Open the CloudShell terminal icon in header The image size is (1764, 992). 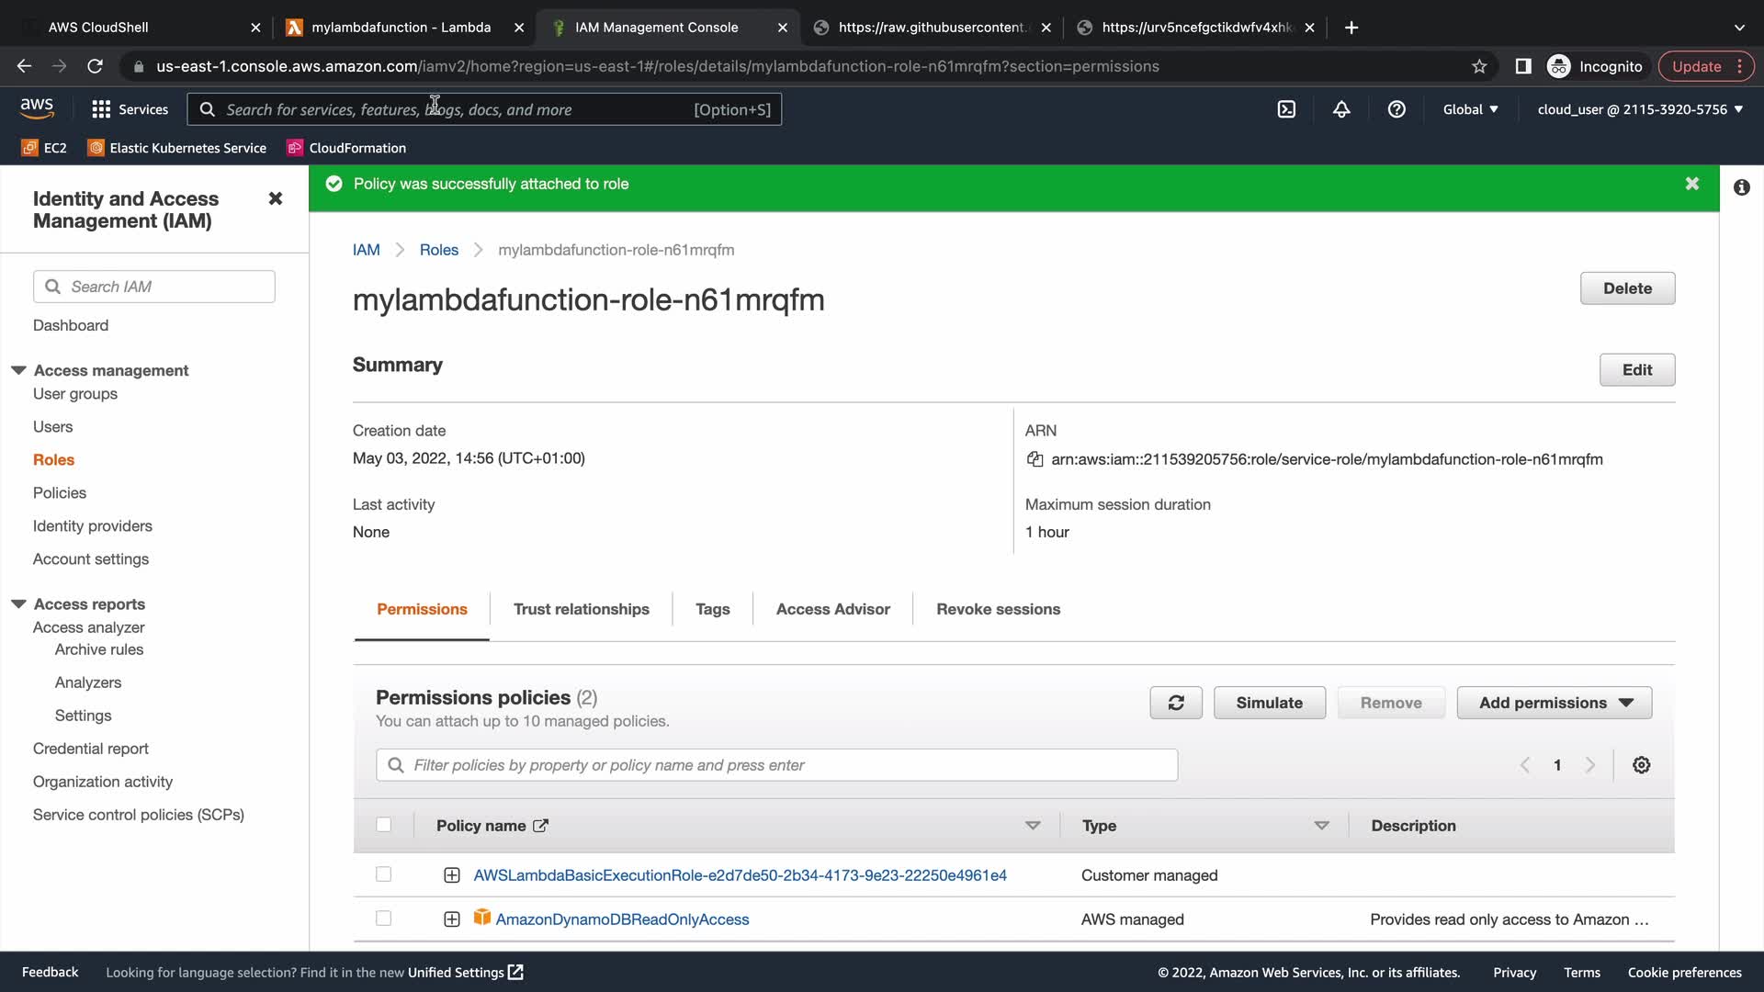coord(1286,109)
